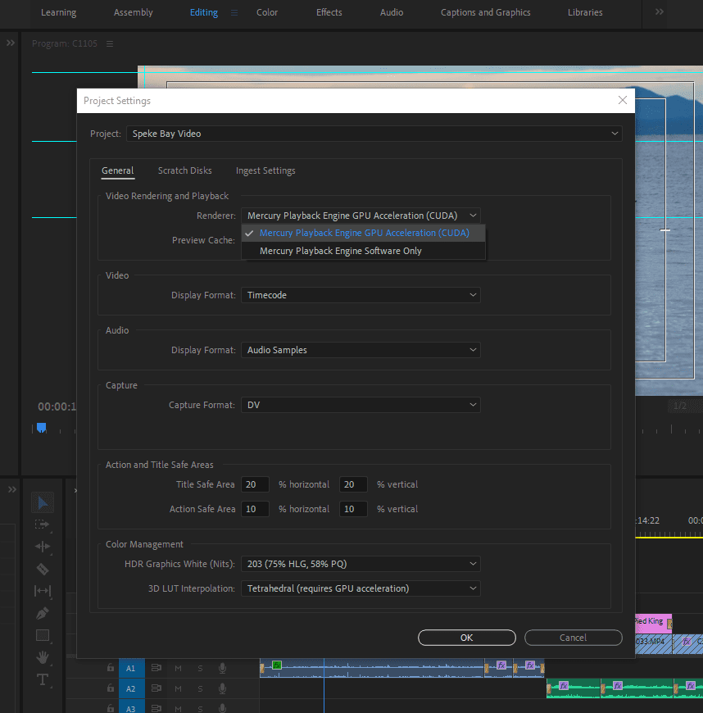Viewport: 703px width, 713px height.
Task: Click A1 sync lock icon
Action: (x=156, y=668)
